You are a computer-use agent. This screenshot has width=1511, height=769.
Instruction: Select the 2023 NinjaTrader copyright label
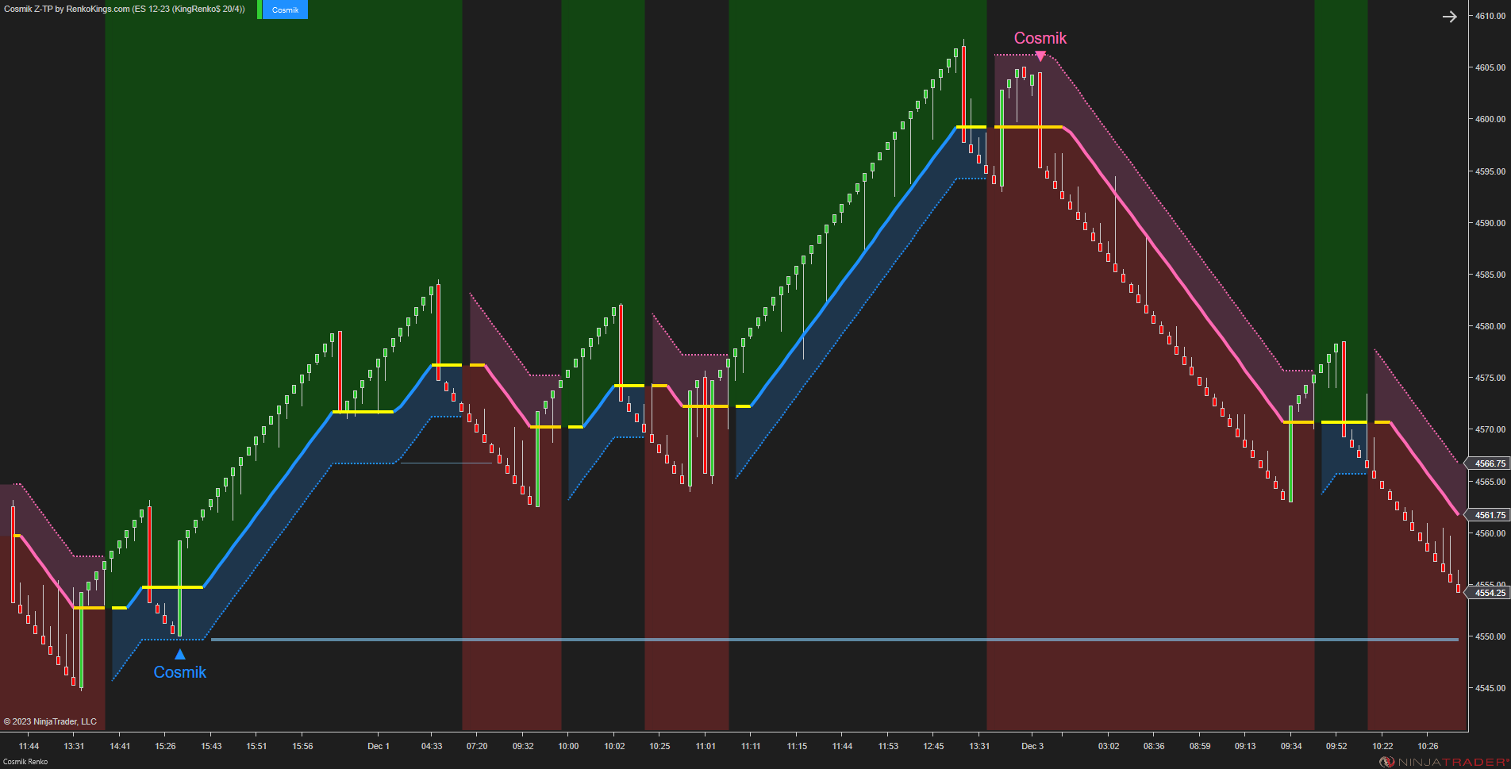(x=52, y=721)
